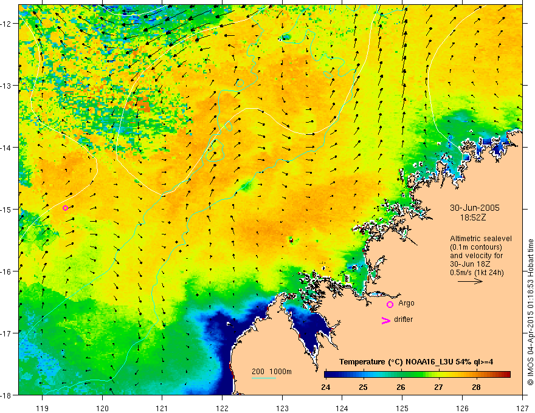The height and width of the screenshot is (413, 535).
Task: Click the '(0.1m contours)' text
Action: coord(476,247)
